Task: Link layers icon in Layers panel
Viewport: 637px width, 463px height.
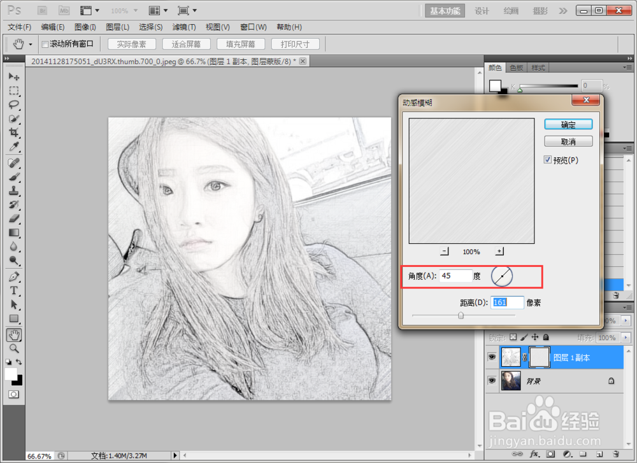Action: pos(517,454)
